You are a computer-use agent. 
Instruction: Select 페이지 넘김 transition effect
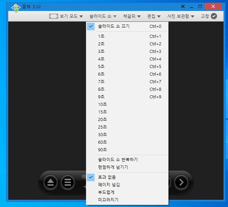[x=127, y=185]
